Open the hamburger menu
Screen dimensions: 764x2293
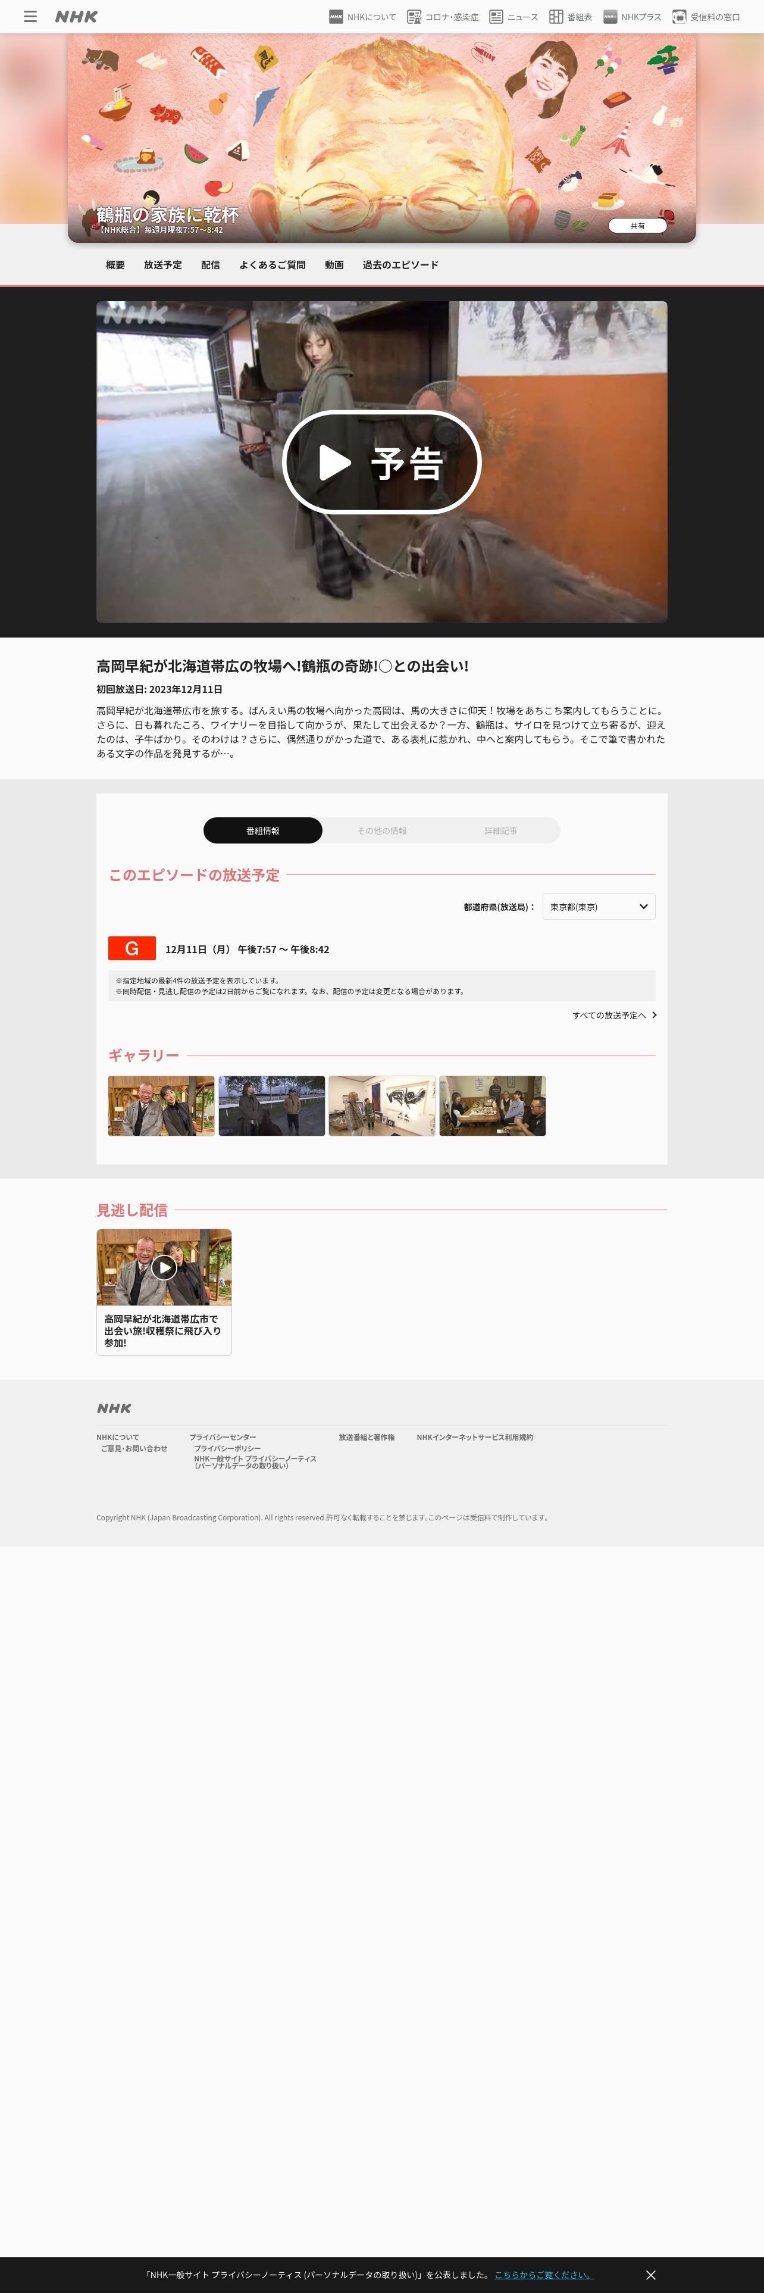(30, 17)
